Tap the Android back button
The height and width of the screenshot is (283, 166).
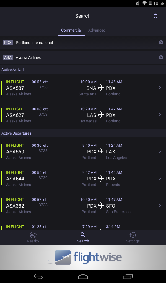[38, 276]
